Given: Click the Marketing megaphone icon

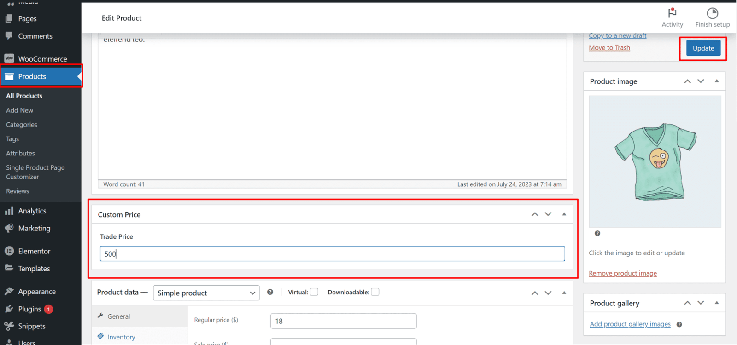Looking at the screenshot, I should click(x=9, y=228).
